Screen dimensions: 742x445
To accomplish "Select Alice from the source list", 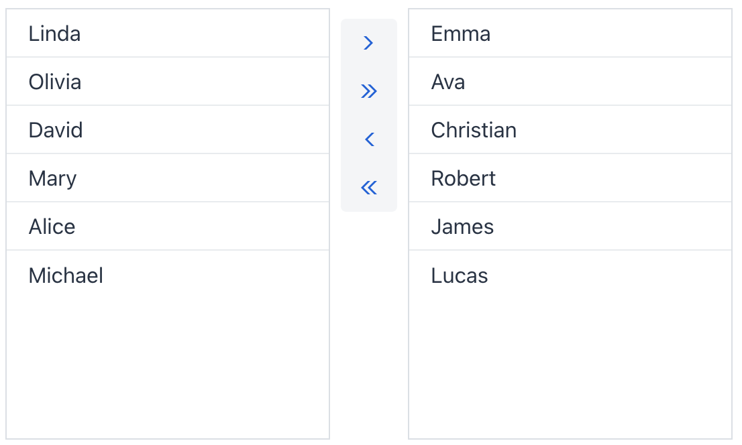I will 52,227.
